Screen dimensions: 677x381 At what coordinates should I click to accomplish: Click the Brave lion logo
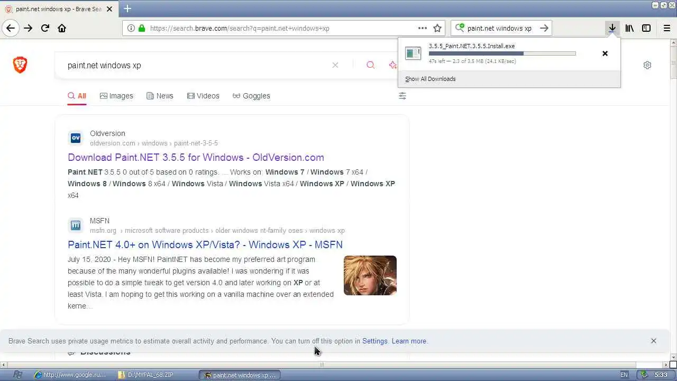(x=20, y=65)
